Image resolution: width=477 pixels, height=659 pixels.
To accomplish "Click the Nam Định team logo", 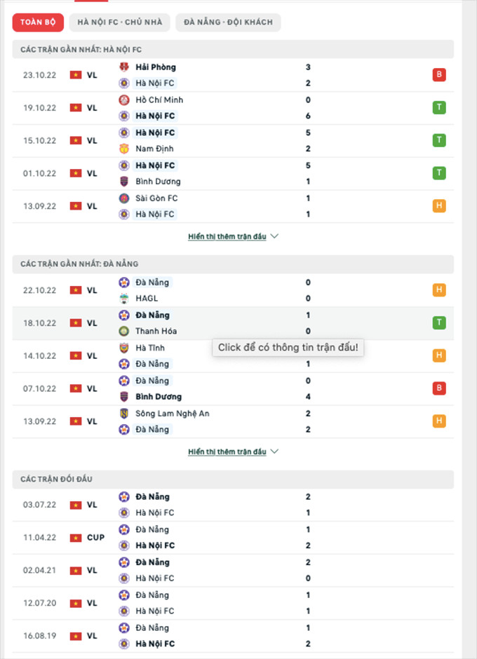I will (x=124, y=149).
